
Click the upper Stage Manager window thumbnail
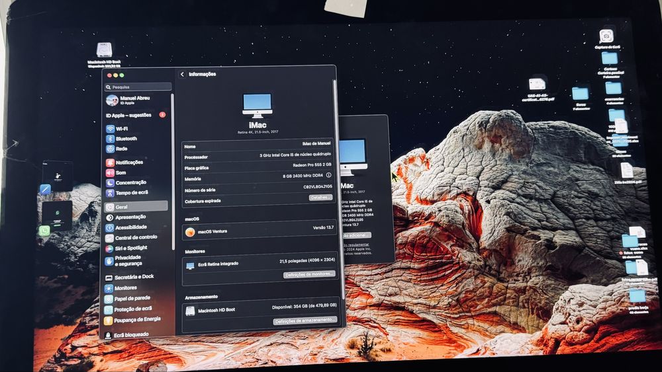point(58,176)
